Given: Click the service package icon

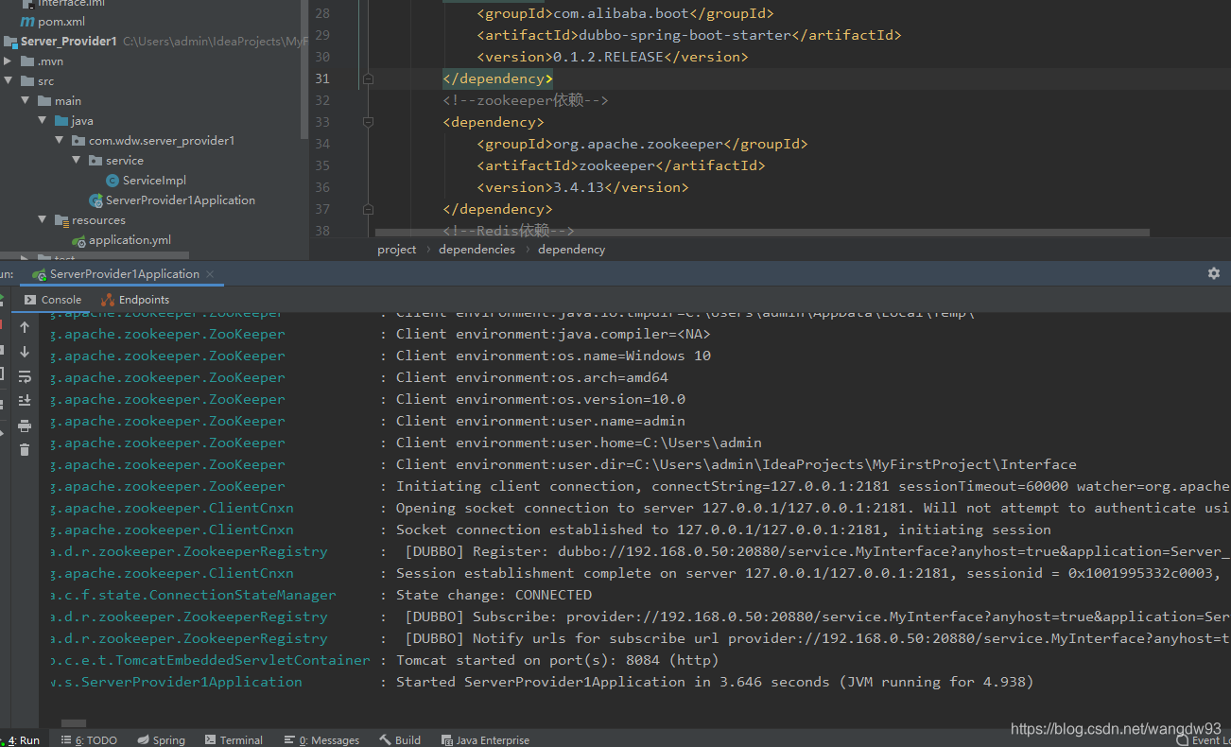Looking at the screenshot, I should [95, 161].
